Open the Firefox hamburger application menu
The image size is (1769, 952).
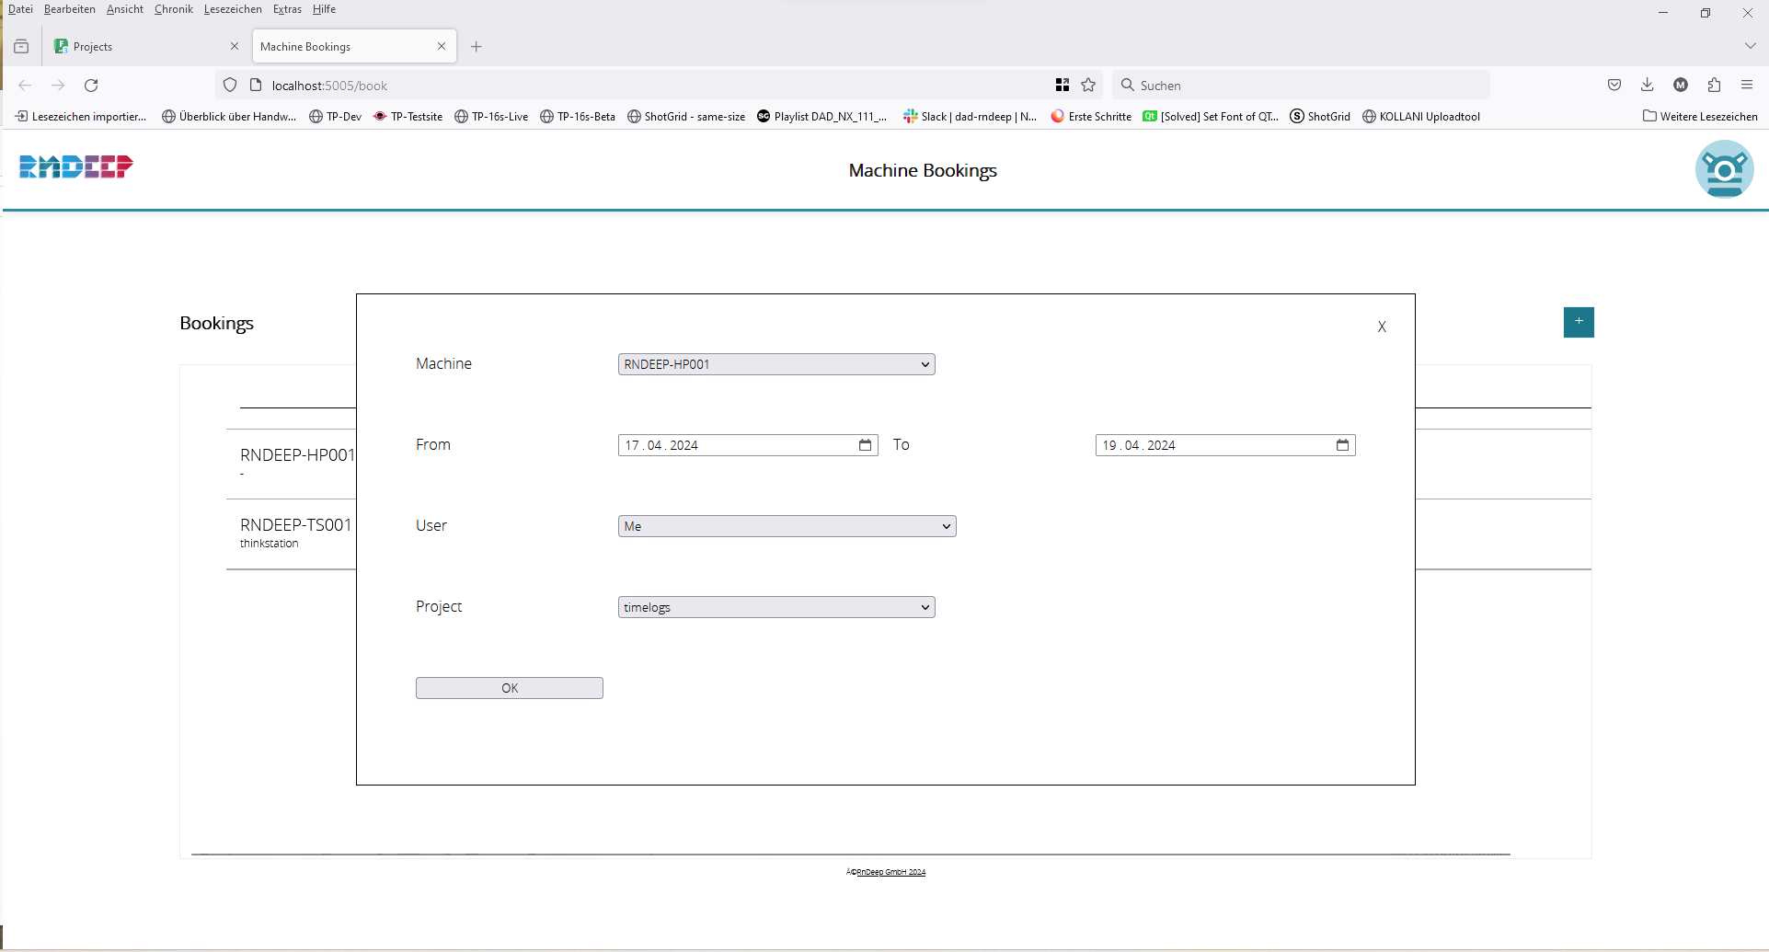[1747, 86]
